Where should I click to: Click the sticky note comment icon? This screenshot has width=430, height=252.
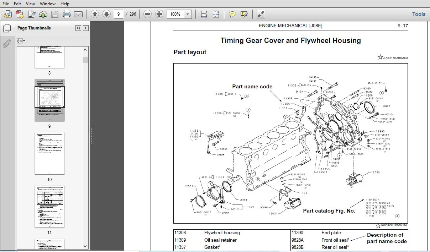232,14
